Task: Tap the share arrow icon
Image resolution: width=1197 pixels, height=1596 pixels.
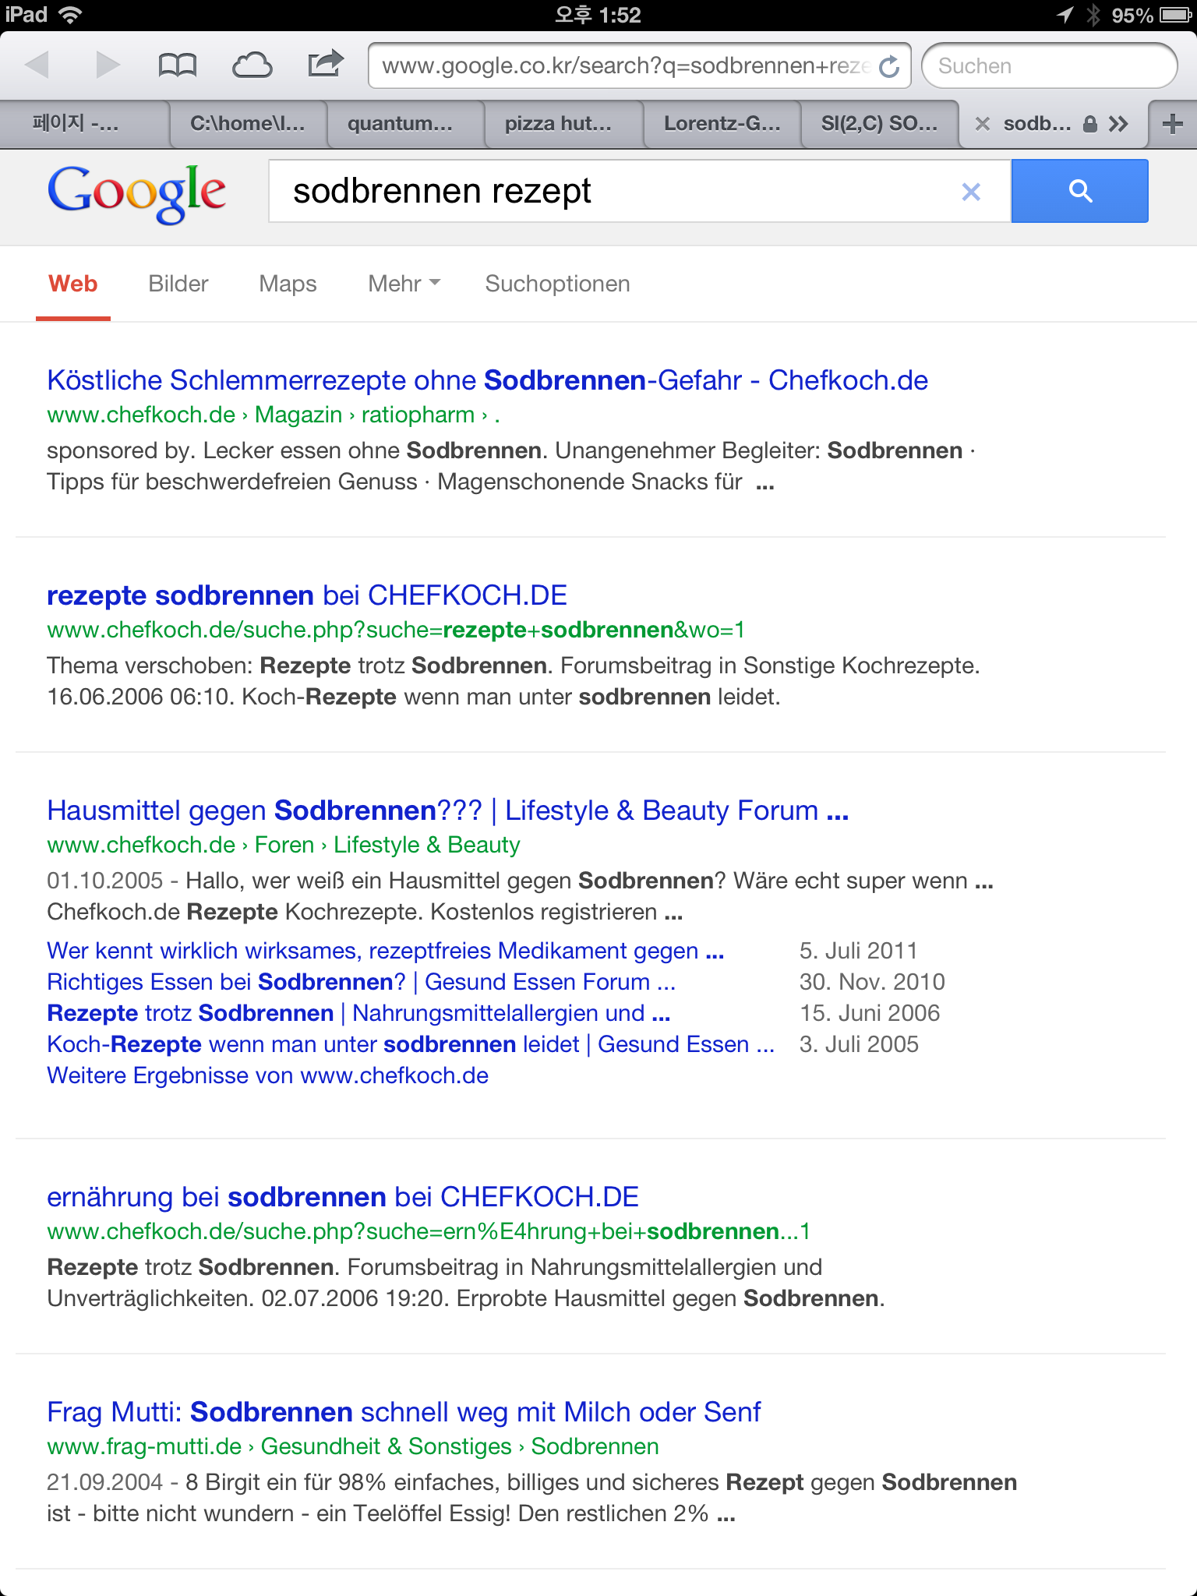Action: (325, 64)
